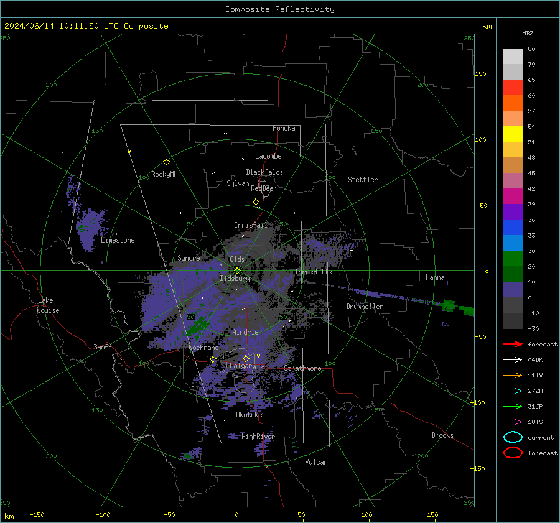
Task: Click the green 31JP arrow icon
Action: [513, 406]
